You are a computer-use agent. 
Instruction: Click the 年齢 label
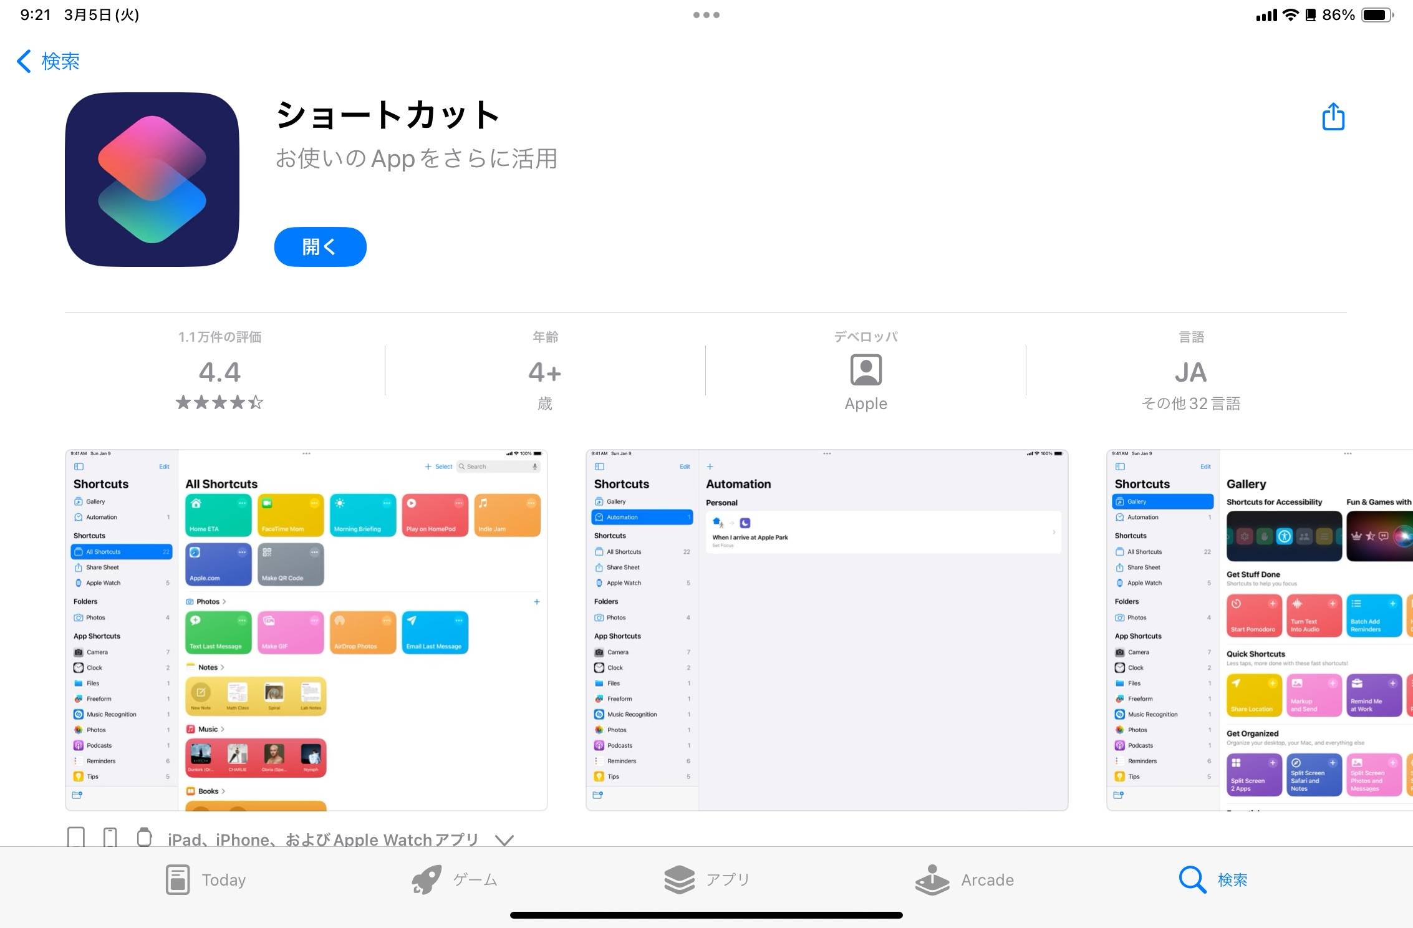coord(545,337)
